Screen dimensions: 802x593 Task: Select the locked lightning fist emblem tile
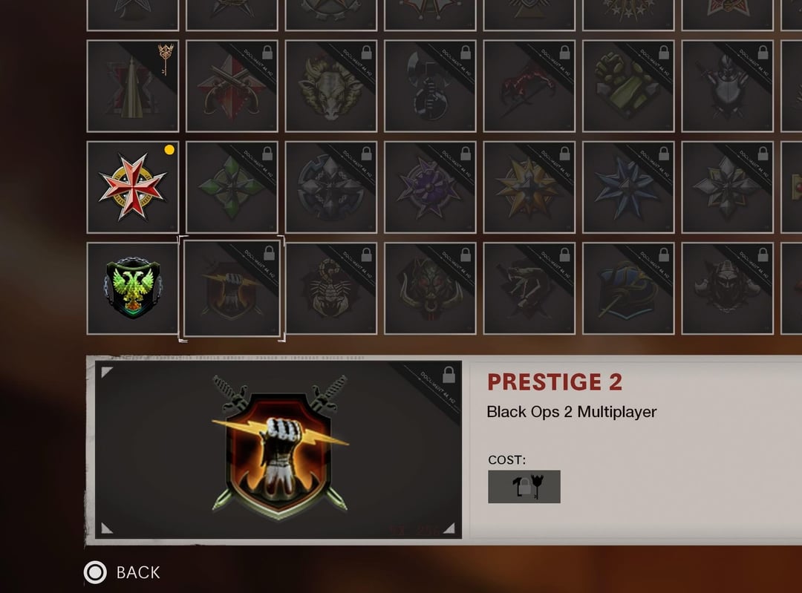click(x=232, y=288)
